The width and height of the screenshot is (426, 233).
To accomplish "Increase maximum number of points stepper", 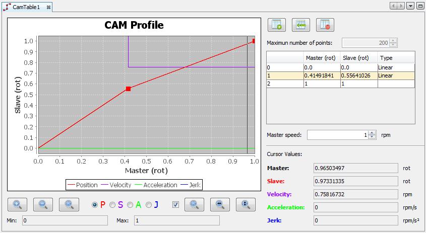I will (393, 41).
